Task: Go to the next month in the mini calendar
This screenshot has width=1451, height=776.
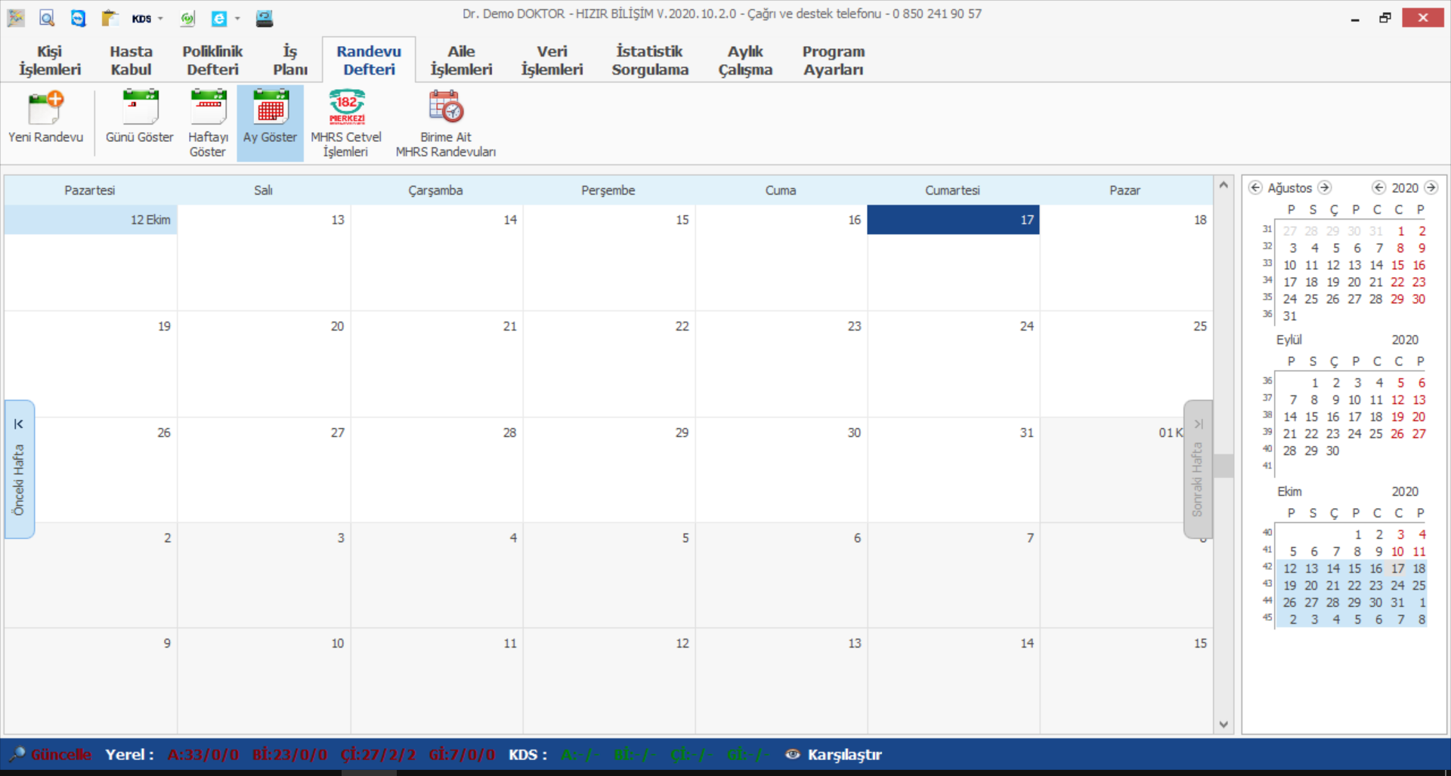Action: click(x=1325, y=187)
